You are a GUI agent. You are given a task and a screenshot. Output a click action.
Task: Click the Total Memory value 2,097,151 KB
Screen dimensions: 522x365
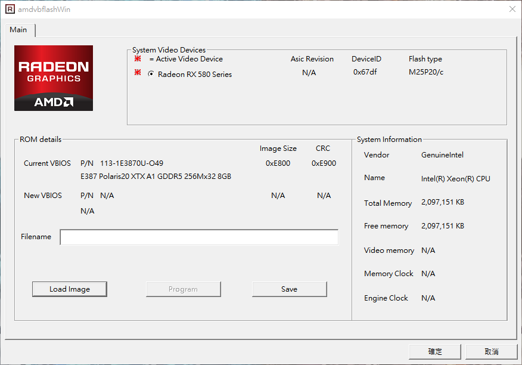(x=442, y=202)
